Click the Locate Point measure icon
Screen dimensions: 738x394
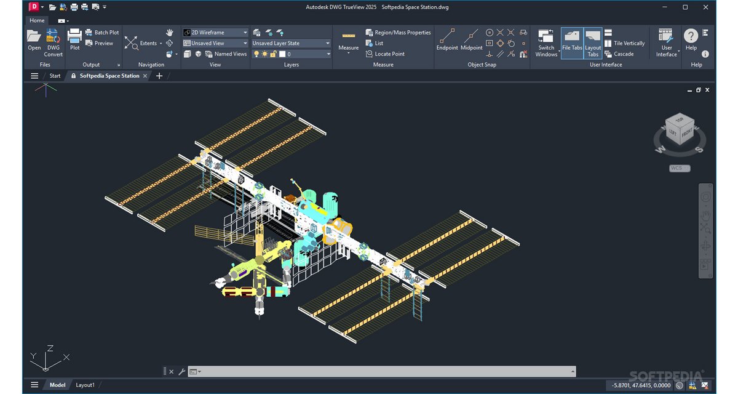(370, 54)
